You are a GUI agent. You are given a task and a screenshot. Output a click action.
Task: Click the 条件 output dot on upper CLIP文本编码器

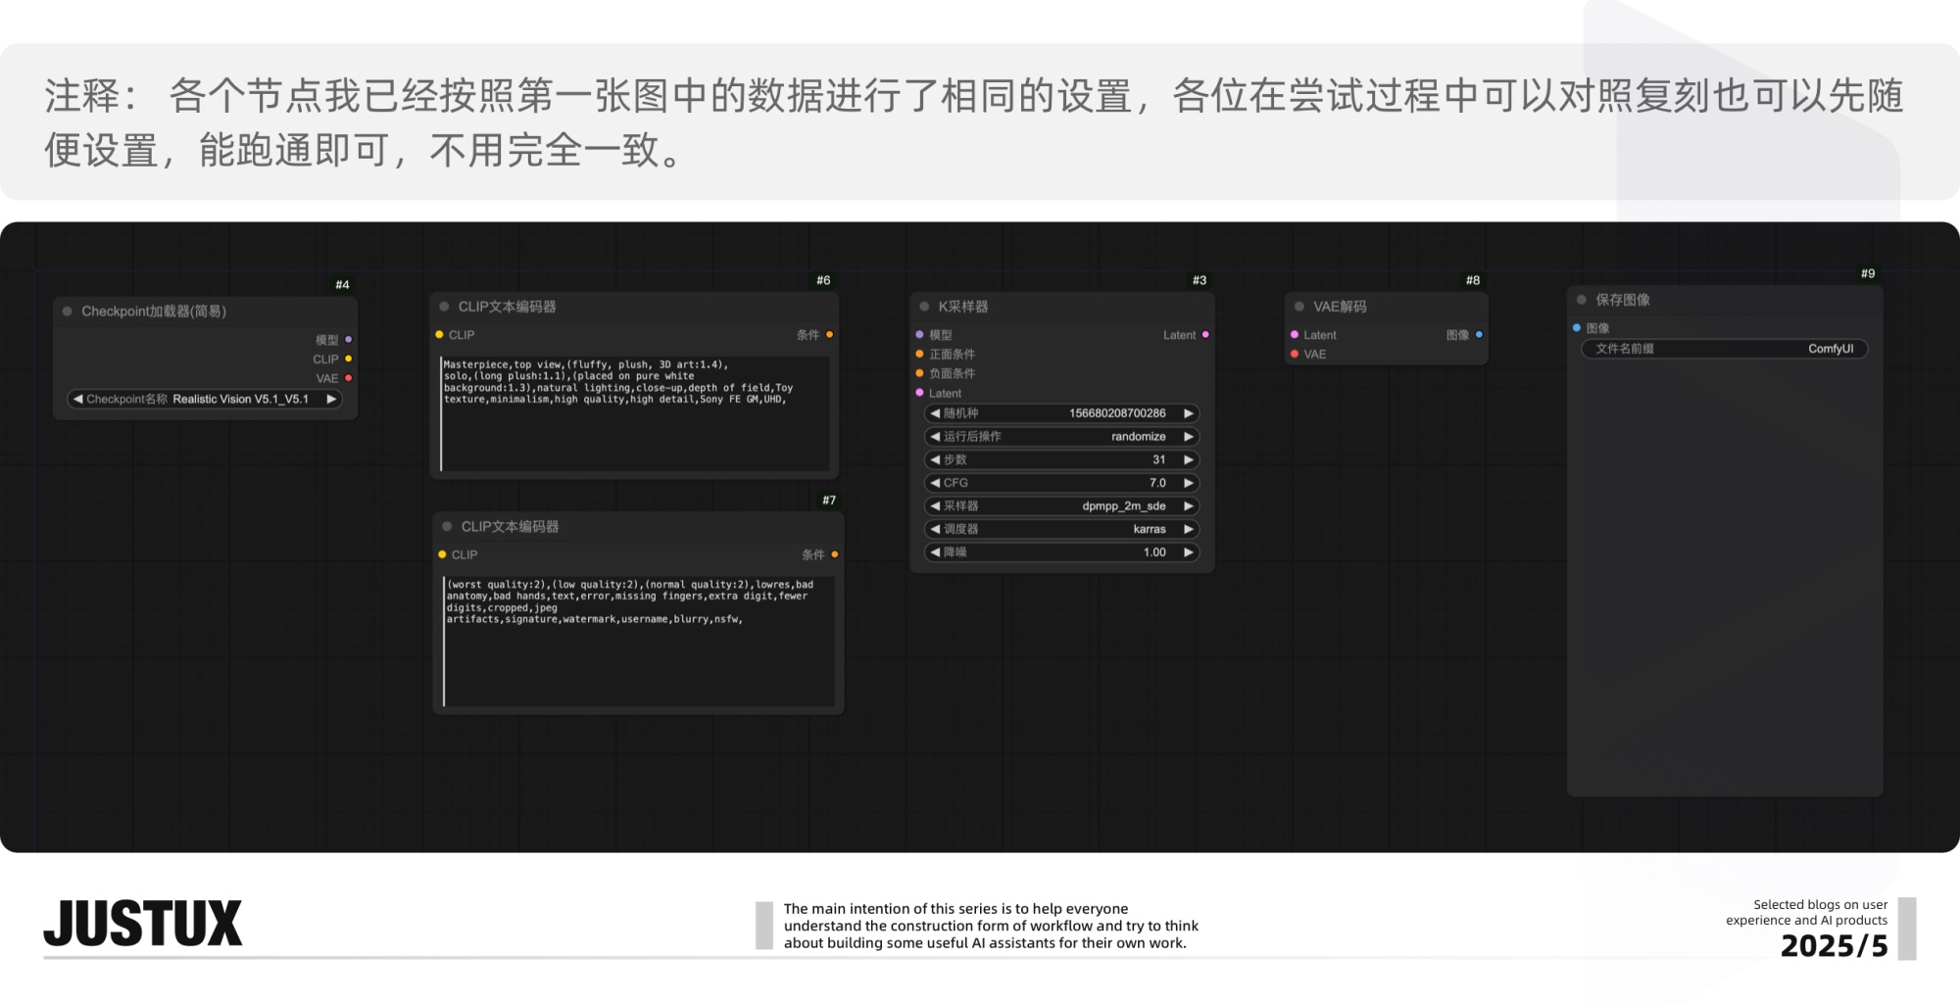tap(830, 335)
